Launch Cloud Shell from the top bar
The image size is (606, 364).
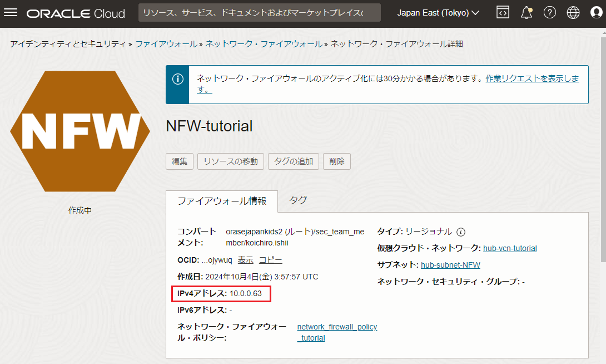503,12
